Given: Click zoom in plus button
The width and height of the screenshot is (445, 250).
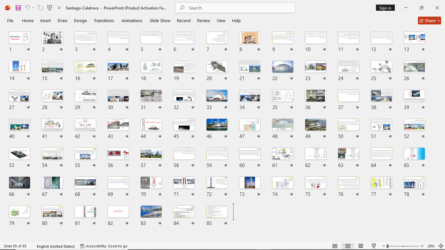Looking at the screenshot, I should tap(422, 246).
